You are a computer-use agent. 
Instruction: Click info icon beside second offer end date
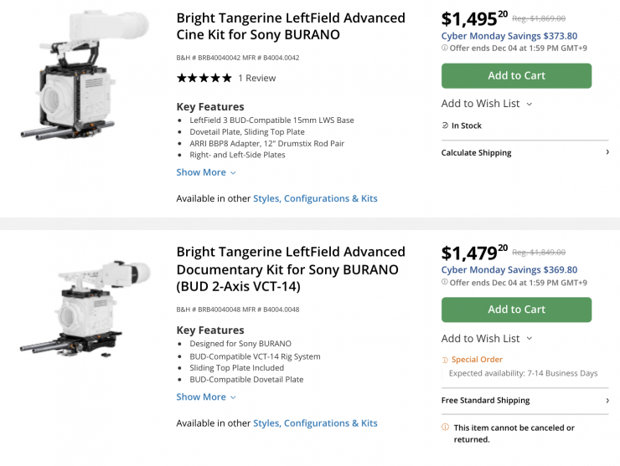[x=445, y=283]
